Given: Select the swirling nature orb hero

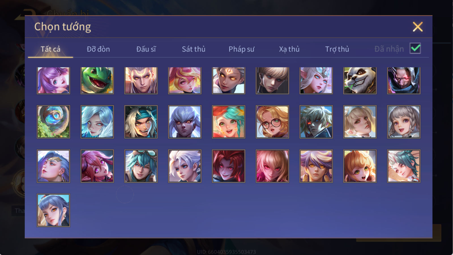Looking at the screenshot, I should pos(53,122).
